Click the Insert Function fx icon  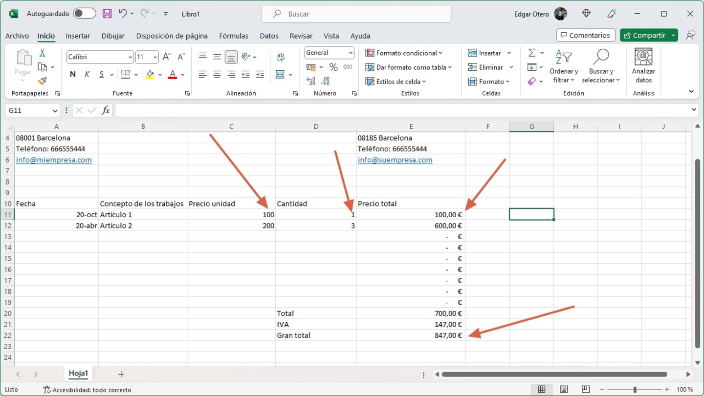(106, 110)
